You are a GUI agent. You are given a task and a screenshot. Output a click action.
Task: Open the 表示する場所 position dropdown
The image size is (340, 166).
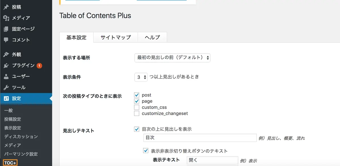tap(172, 58)
